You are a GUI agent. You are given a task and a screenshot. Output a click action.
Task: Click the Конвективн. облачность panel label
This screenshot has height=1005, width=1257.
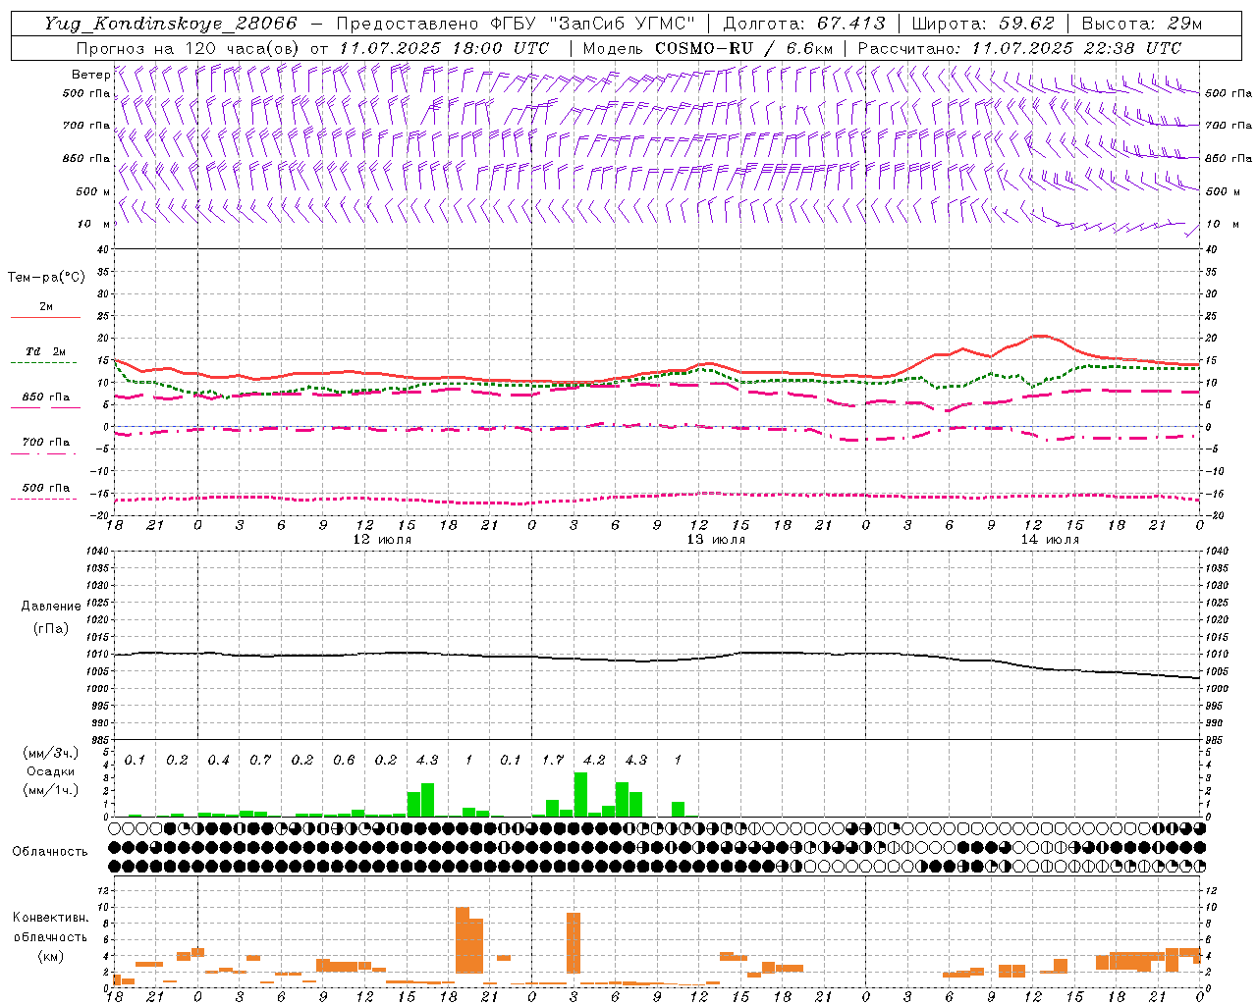(50, 926)
